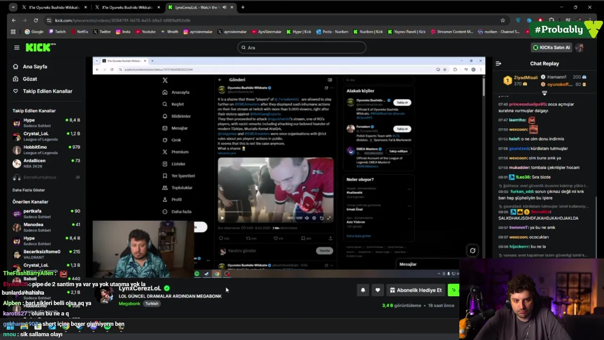604x340 pixels.
Task: Click the KICK logo
Action: 40,47
